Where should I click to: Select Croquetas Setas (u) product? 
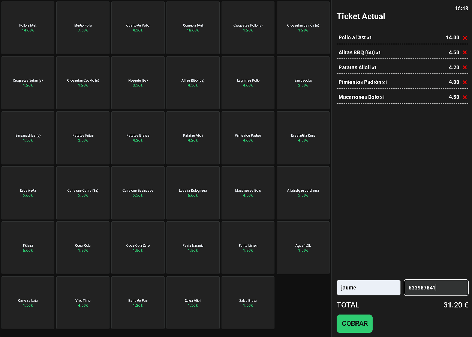pyautogui.click(x=28, y=83)
